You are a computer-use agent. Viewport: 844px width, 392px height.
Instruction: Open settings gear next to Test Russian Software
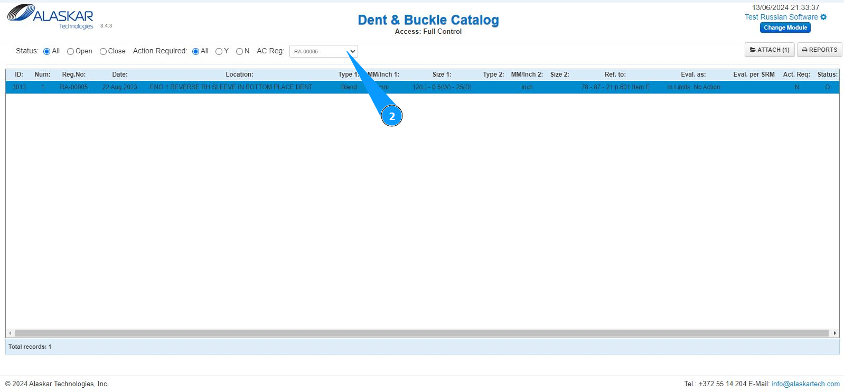tap(823, 17)
